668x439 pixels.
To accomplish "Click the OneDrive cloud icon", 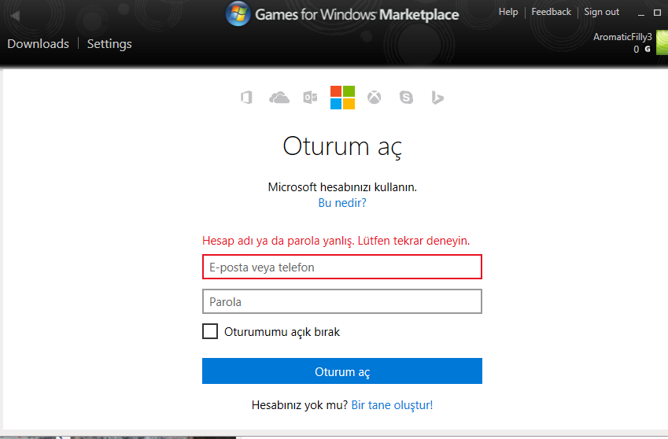I will (x=279, y=98).
